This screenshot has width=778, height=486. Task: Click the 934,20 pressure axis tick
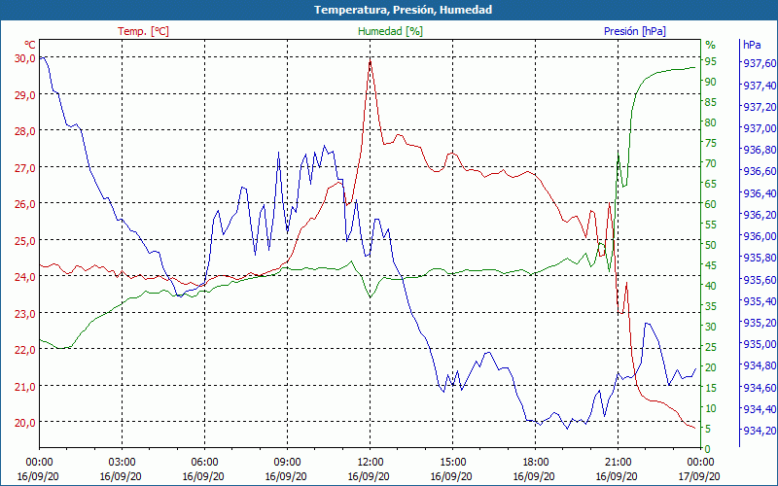pos(760,431)
